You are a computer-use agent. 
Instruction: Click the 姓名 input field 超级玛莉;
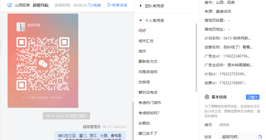click(x=238, y=136)
